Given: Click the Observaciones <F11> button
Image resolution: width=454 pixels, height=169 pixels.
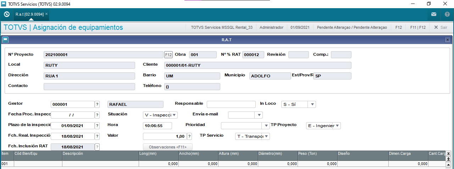Looking at the screenshot, I should pyautogui.click(x=168, y=147).
